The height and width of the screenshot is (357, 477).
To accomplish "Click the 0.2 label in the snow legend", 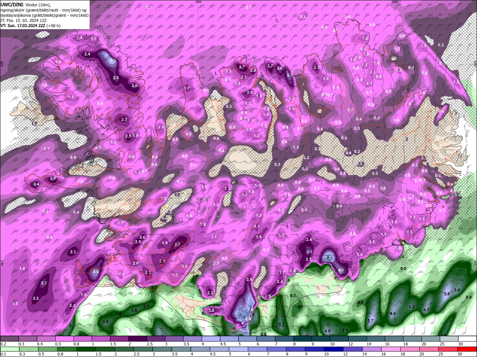I will point(3,344).
